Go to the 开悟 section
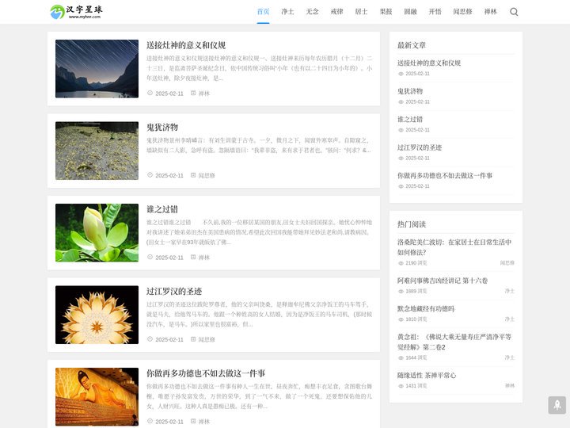This screenshot has height=428, width=570. click(x=435, y=12)
